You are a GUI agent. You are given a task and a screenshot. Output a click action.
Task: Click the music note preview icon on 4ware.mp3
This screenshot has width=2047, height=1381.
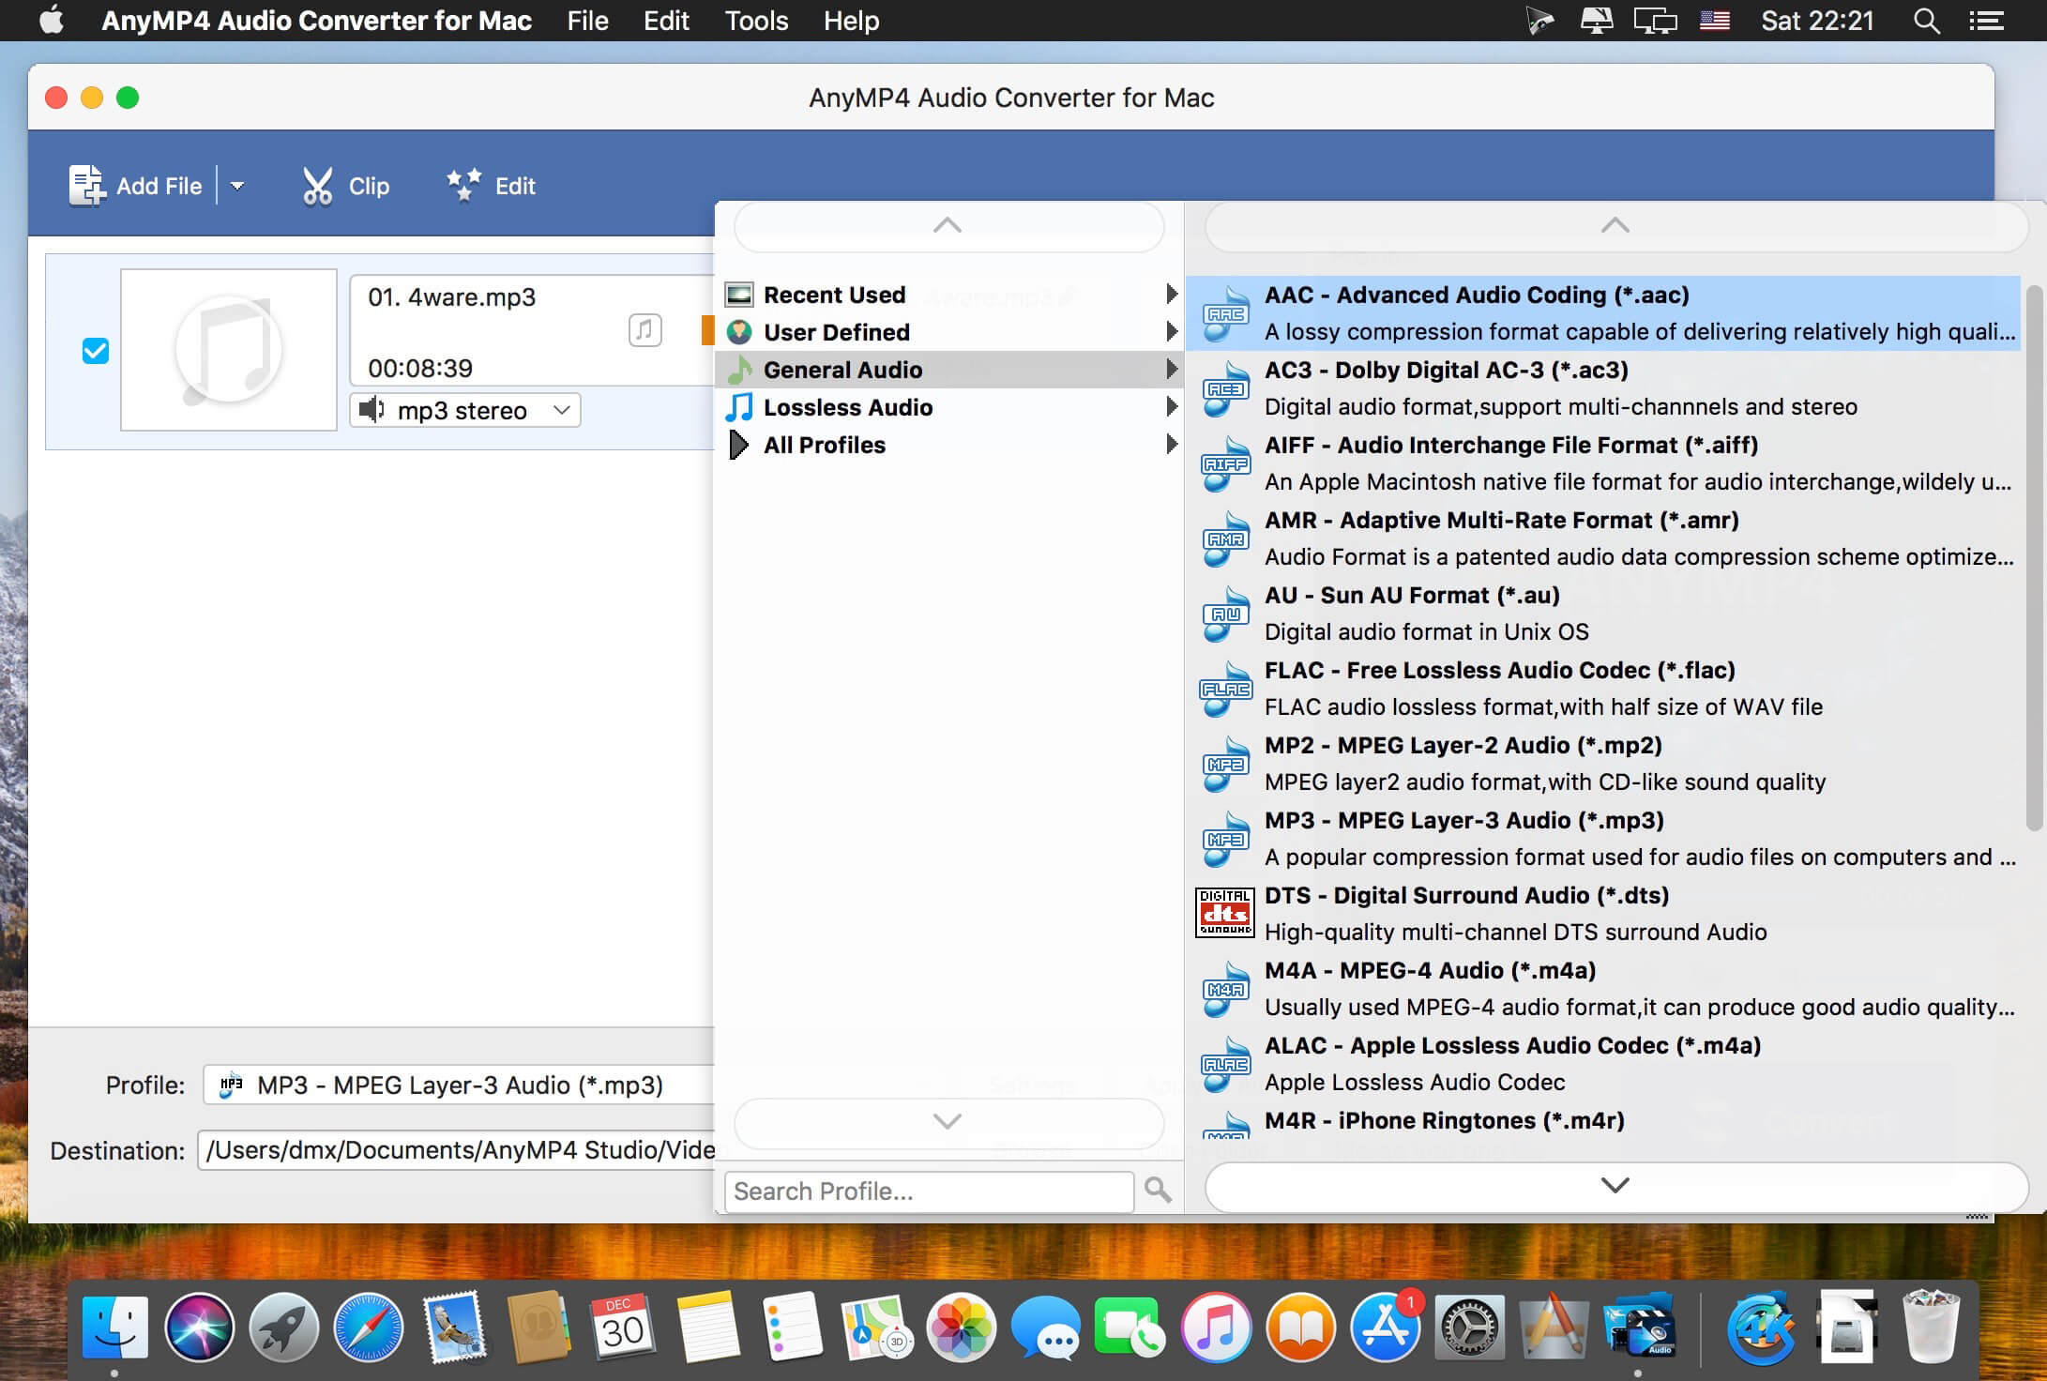[x=644, y=330]
